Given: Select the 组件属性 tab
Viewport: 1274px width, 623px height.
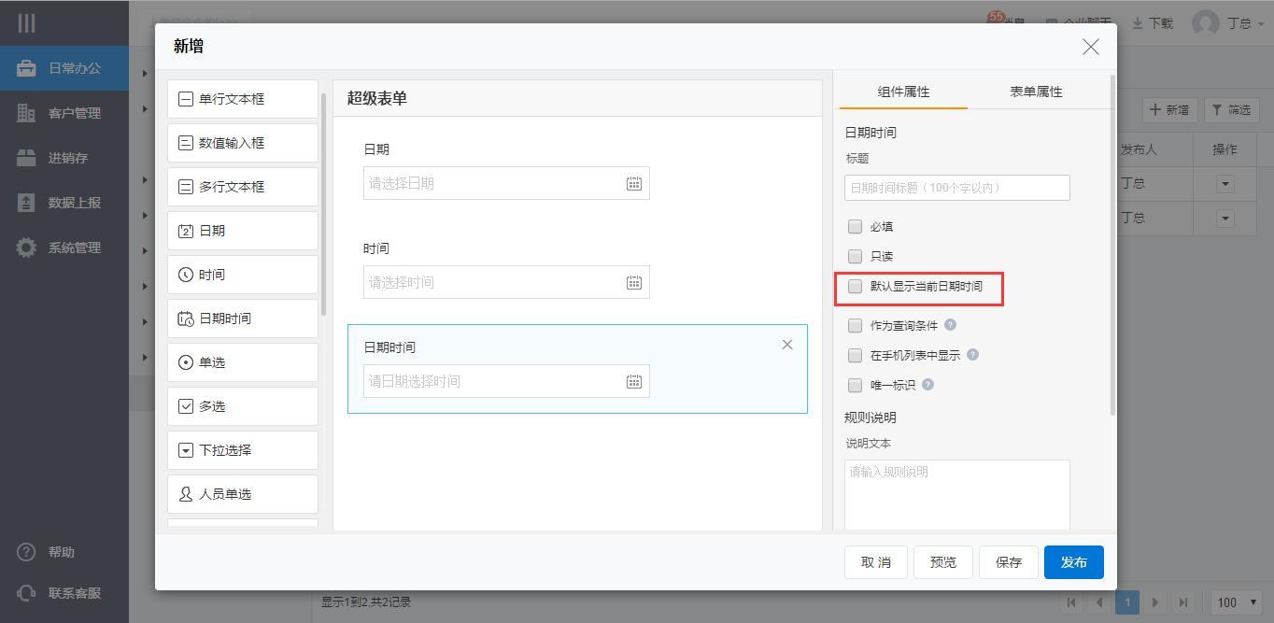Looking at the screenshot, I should point(903,92).
